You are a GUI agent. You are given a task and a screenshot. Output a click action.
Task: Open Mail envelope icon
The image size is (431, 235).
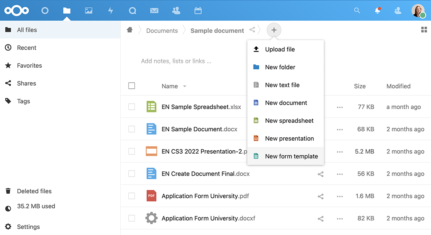click(x=154, y=11)
